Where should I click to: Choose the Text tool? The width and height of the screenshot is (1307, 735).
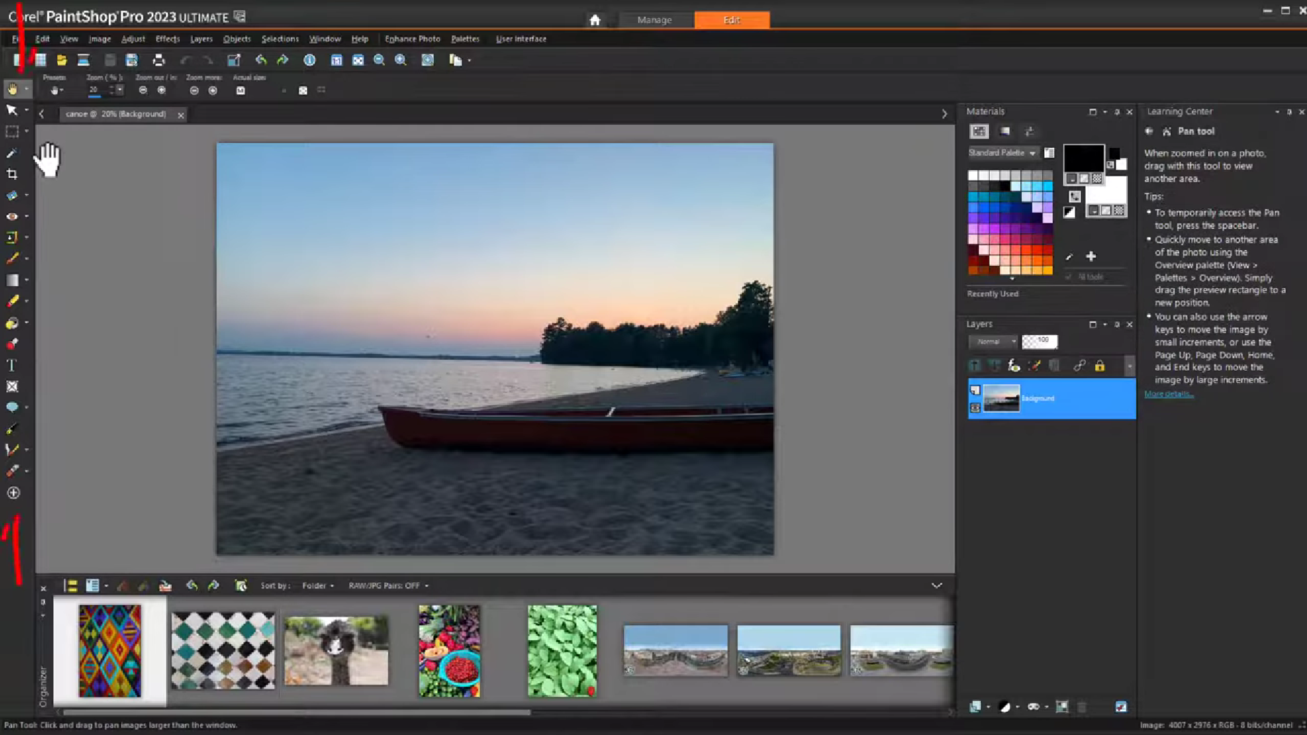(12, 365)
